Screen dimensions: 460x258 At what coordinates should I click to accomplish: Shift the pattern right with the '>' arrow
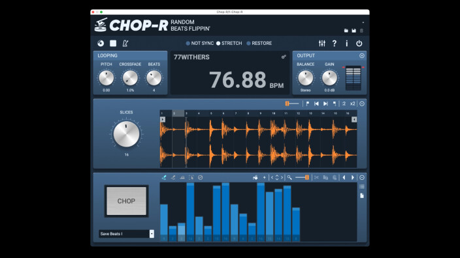pos(282,178)
